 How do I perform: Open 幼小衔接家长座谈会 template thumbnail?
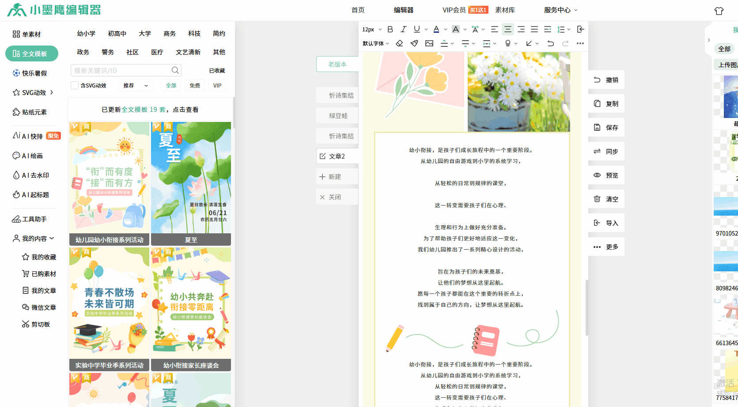(191, 309)
